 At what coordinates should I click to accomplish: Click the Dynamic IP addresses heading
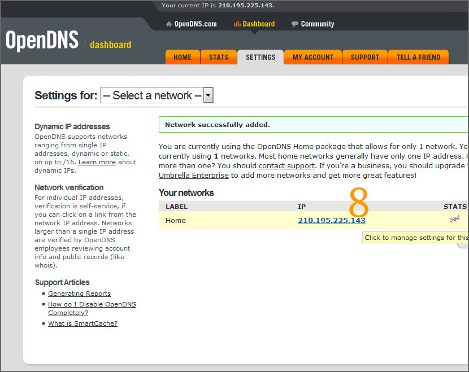(72, 126)
